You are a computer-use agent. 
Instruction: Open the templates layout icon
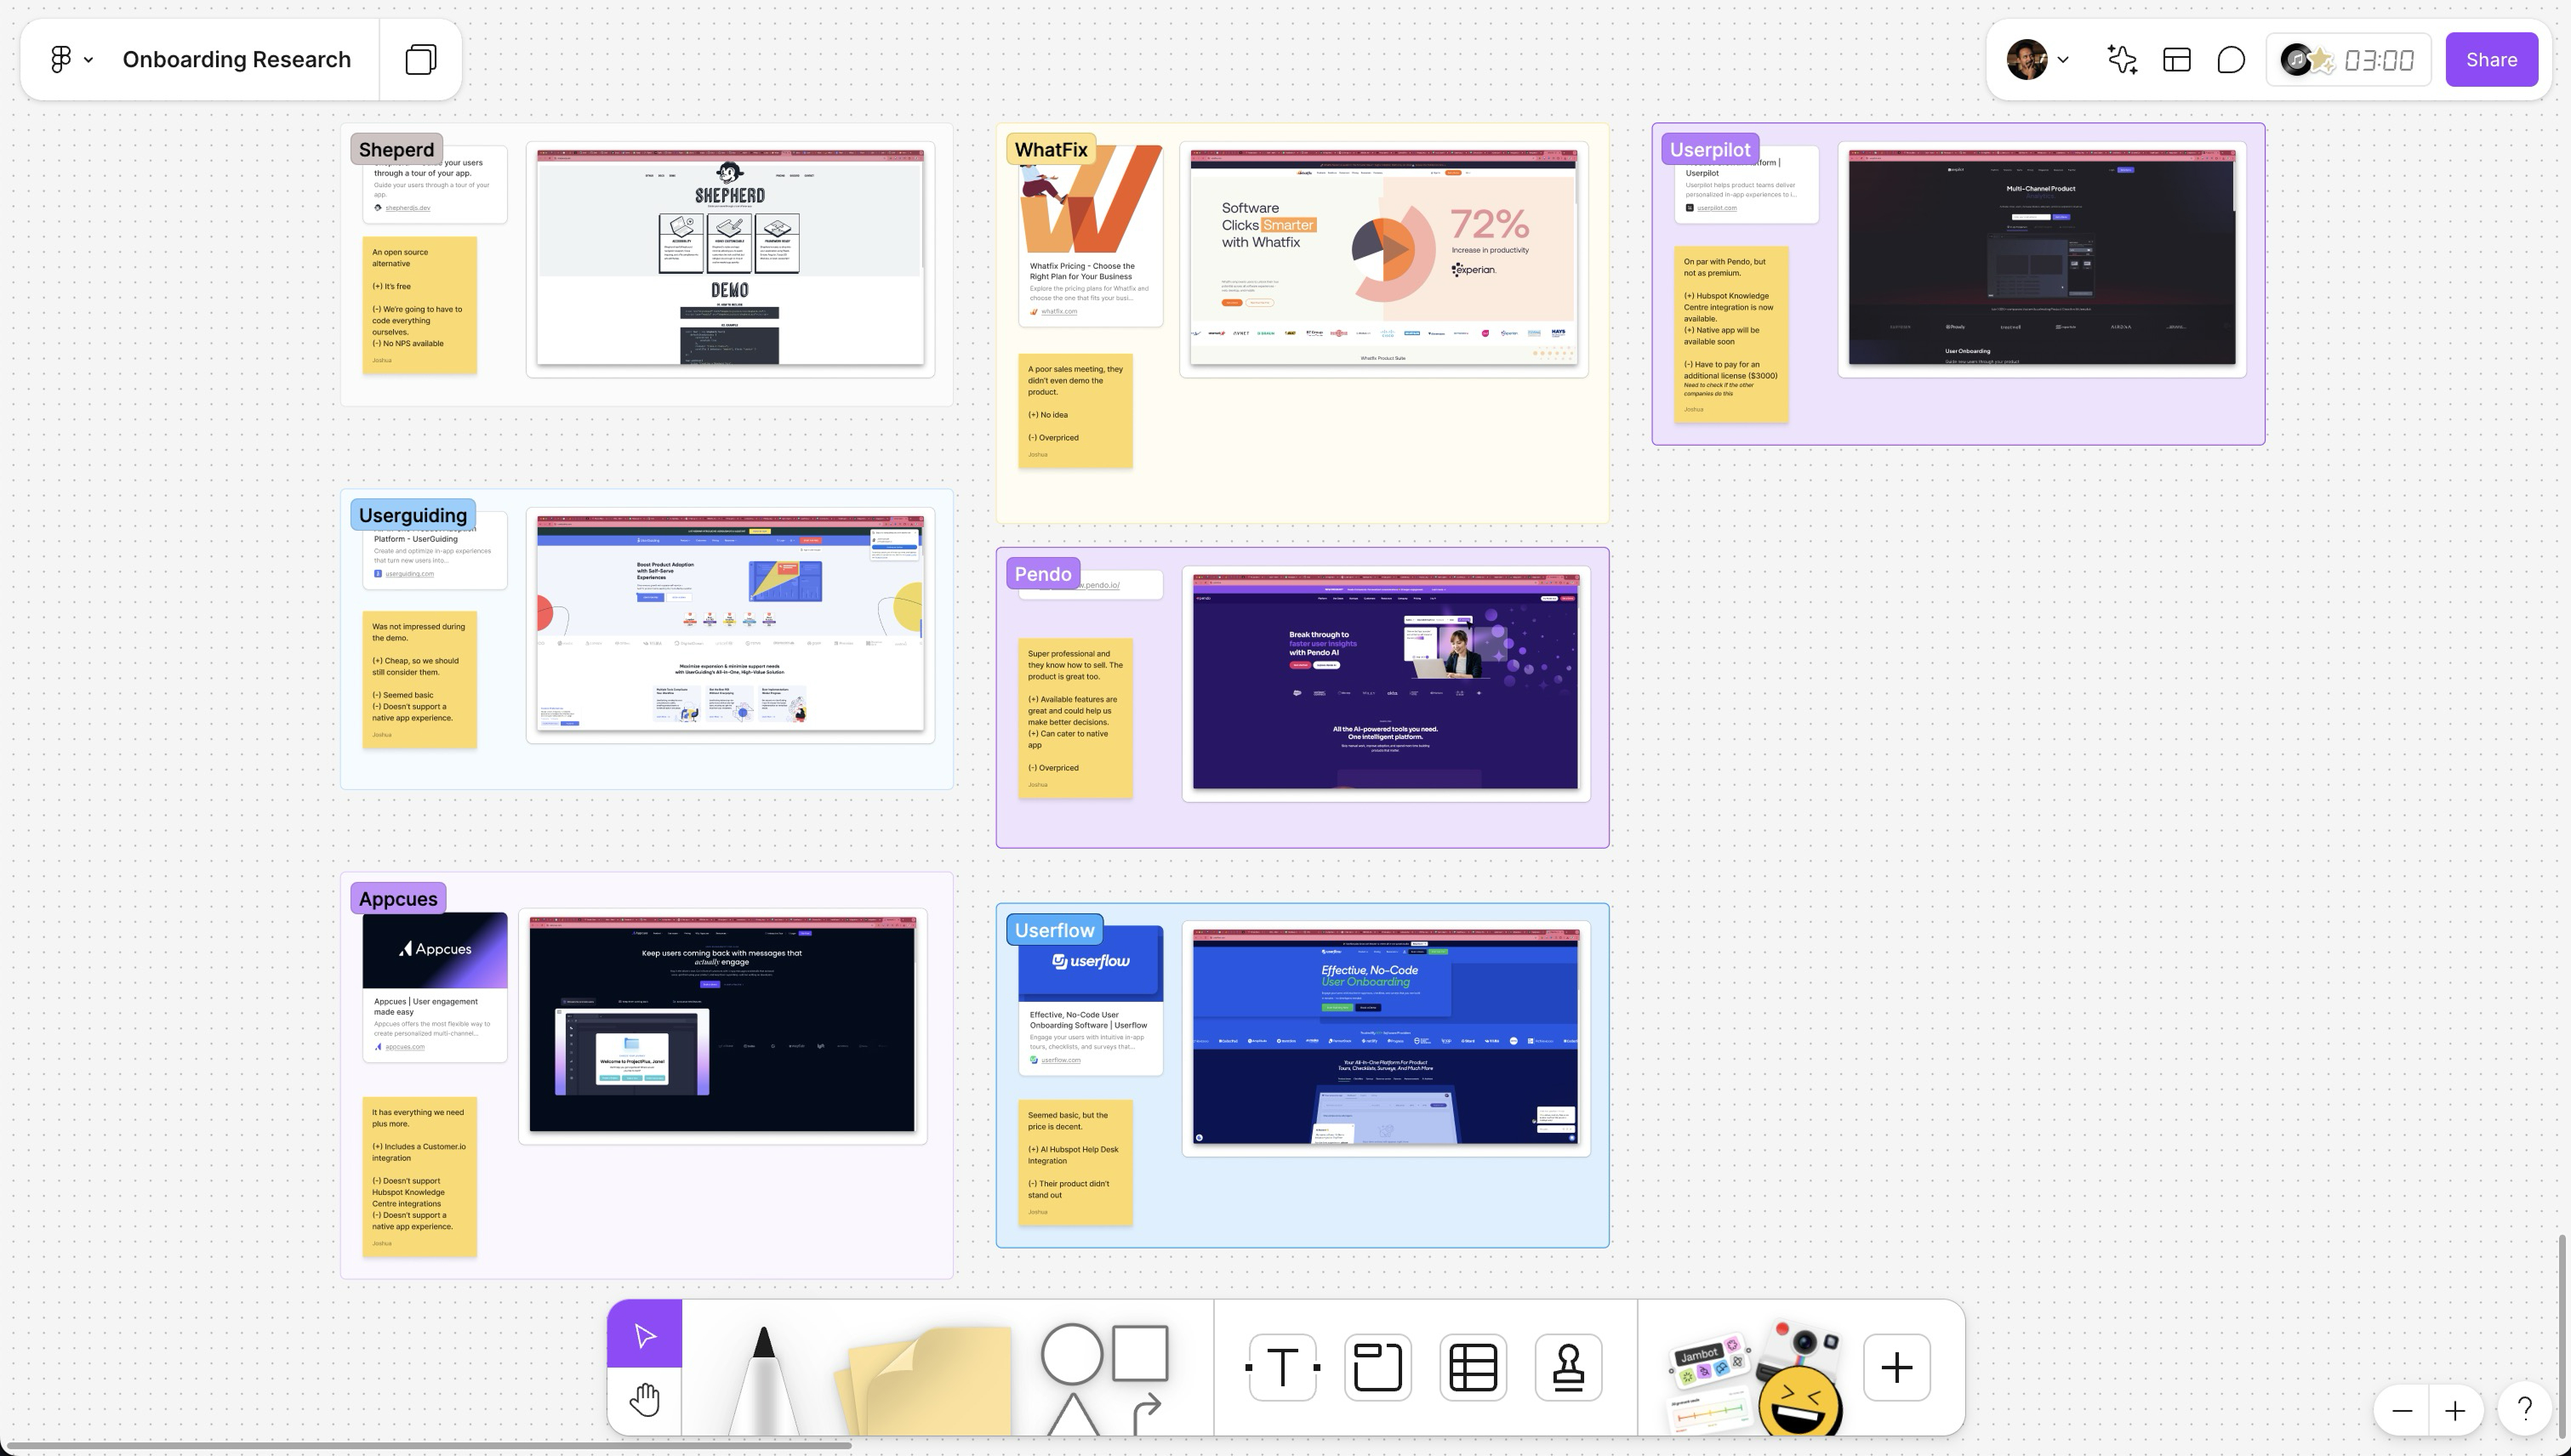2177,59
